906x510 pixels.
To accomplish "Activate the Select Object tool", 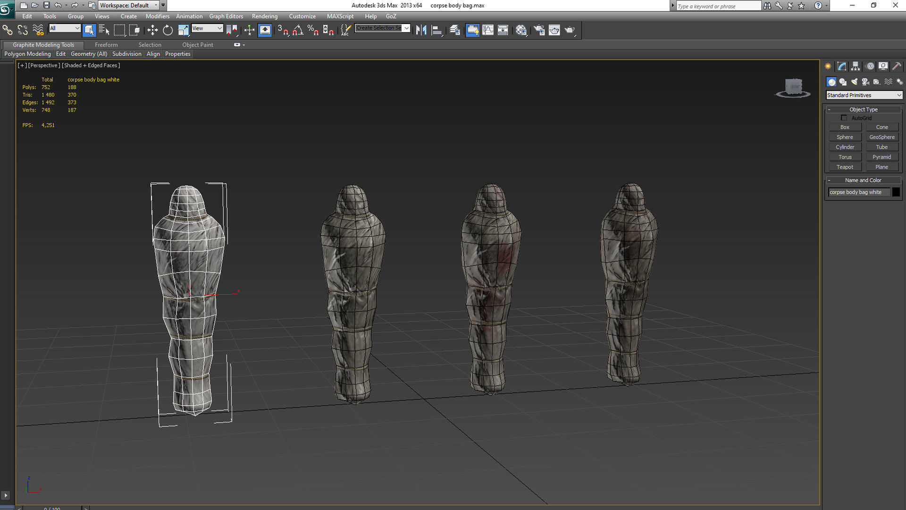I will pyautogui.click(x=89, y=30).
